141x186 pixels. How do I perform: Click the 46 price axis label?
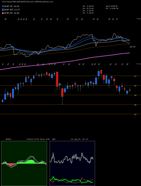[135, 105]
